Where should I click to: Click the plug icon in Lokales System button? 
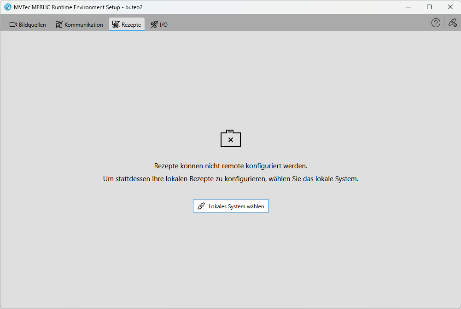pos(201,206)
